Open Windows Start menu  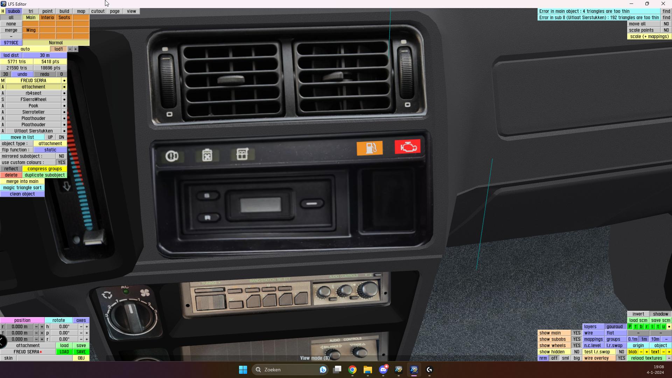point(243,370)
